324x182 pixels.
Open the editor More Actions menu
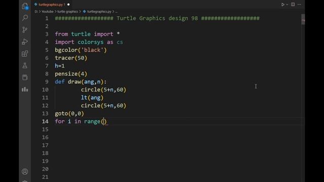[299, 5]
